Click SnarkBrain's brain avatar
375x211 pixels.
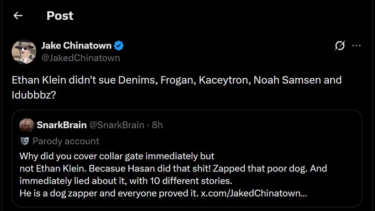[26, 125]
